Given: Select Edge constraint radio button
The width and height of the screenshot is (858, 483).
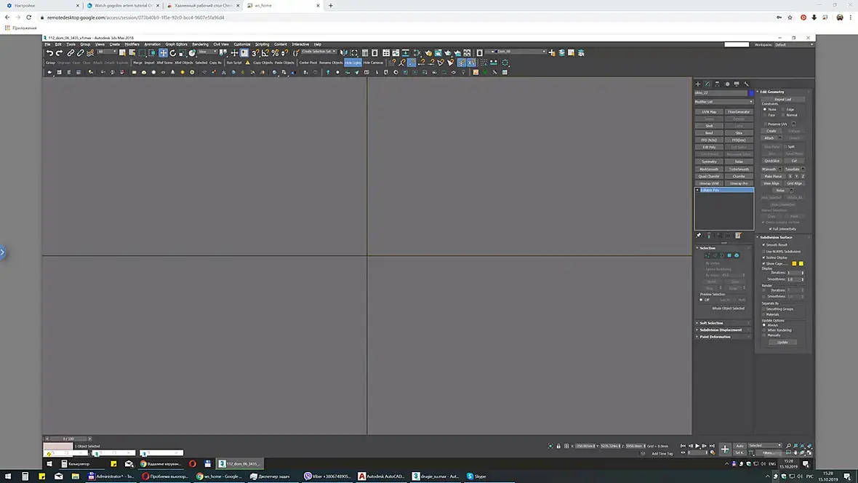Looking at the screenshot, I should [x=783, y=110].
